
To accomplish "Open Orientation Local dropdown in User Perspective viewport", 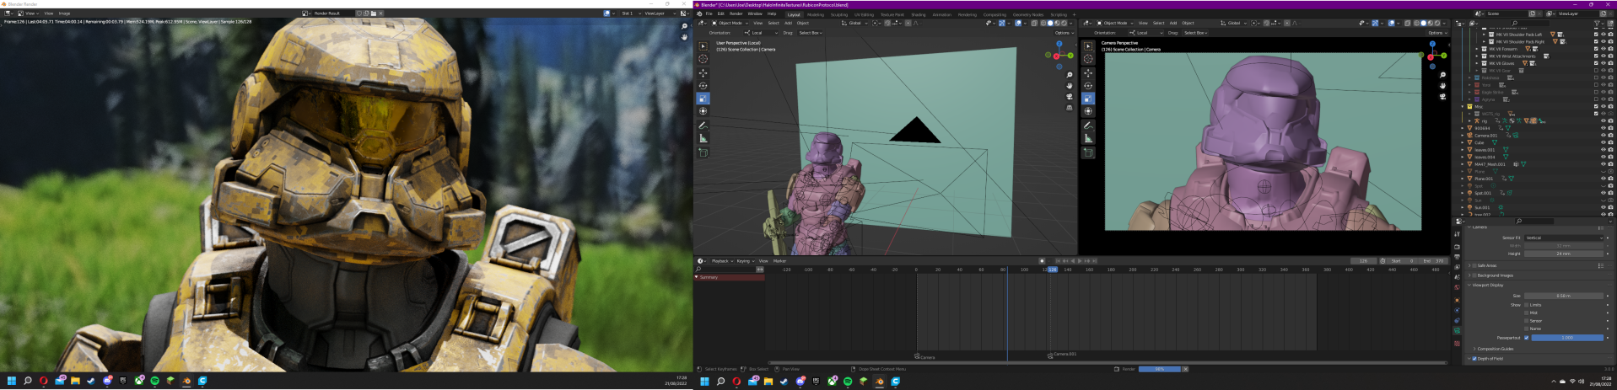I will click(761, 33).
